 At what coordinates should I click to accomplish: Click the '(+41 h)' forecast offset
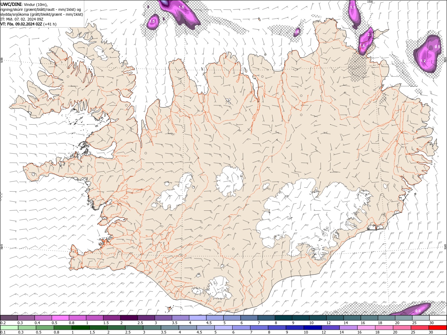pyautogui.click(x=50, y=24)
